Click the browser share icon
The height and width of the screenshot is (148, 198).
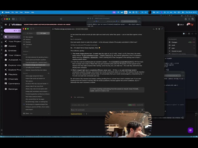186,19
